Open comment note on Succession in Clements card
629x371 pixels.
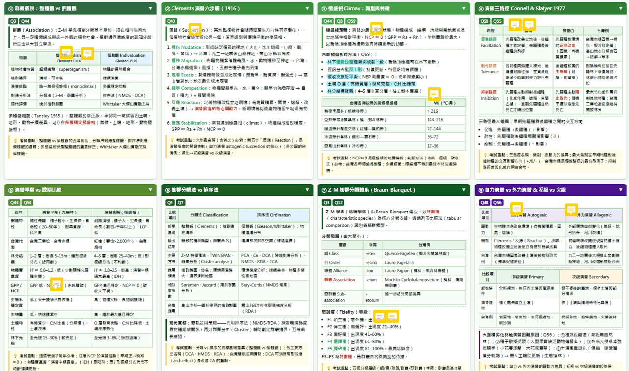[x=195, y=28]
